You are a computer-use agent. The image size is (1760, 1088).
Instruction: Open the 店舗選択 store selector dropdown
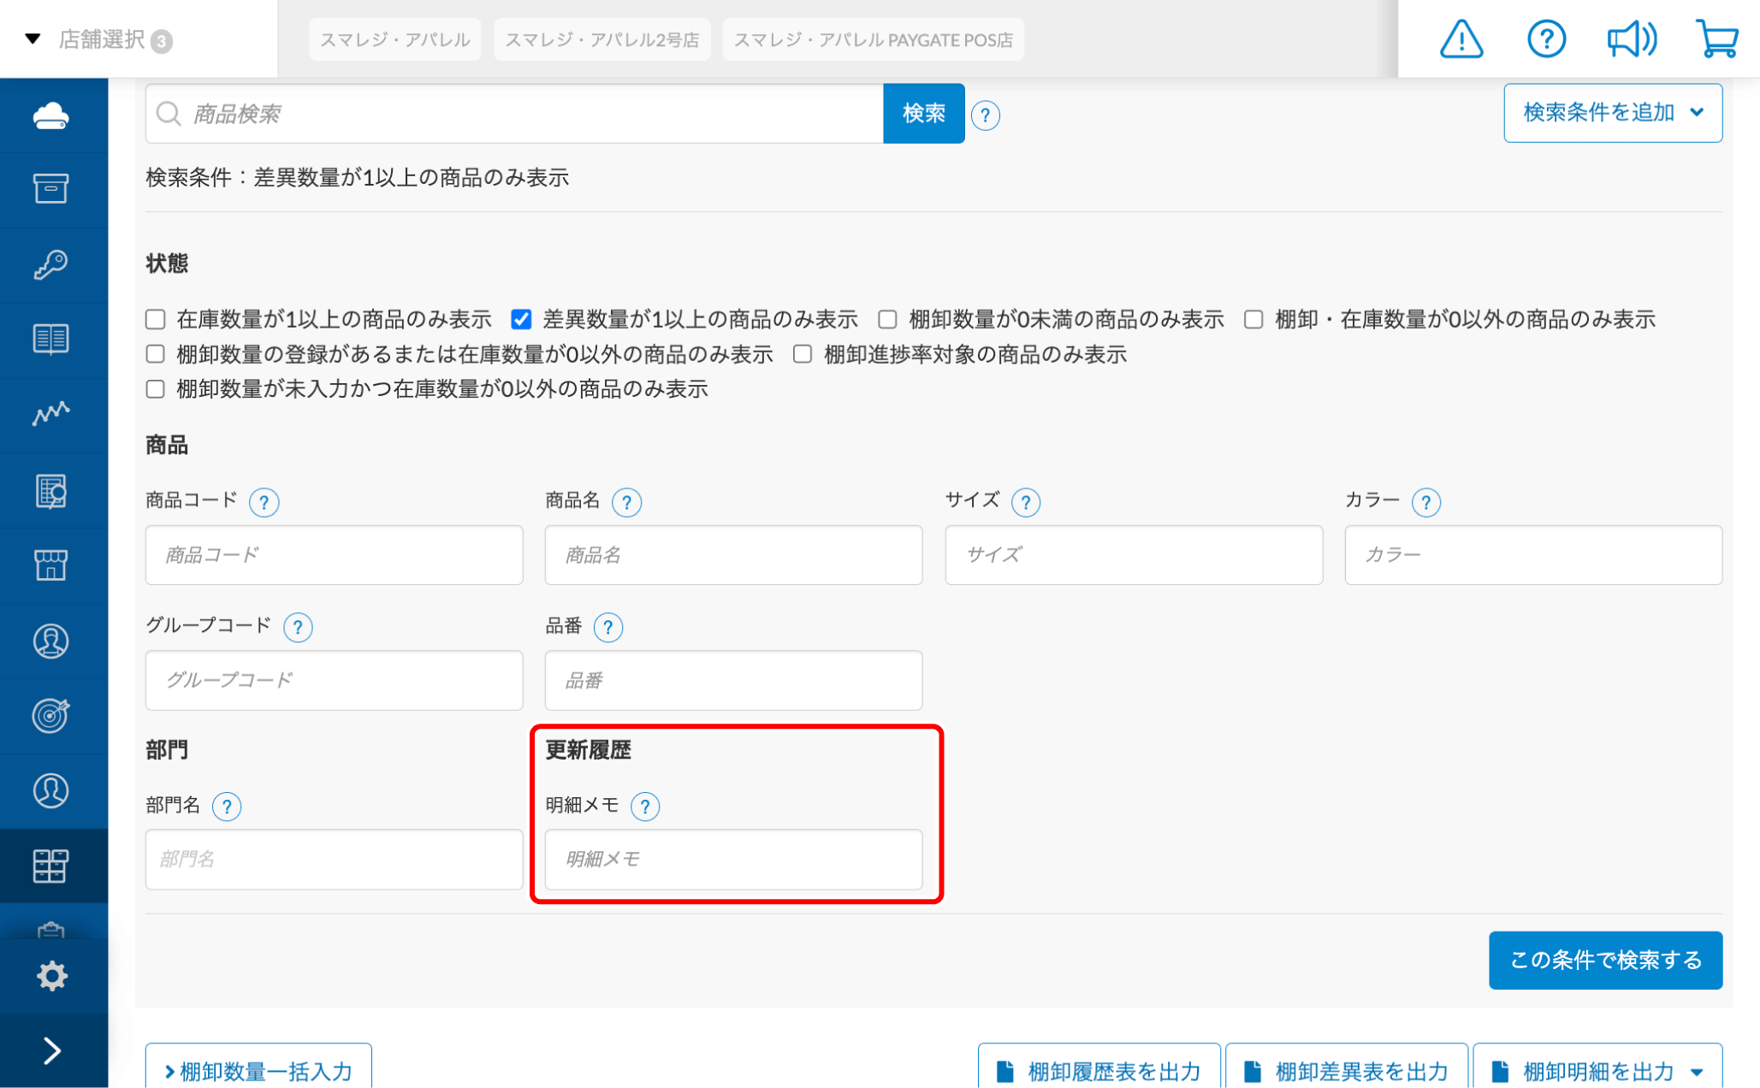pos(101,39)
